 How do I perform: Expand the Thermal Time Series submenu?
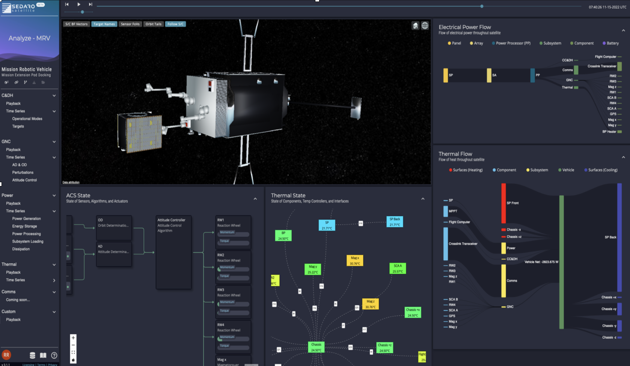(x=54, y=280)
